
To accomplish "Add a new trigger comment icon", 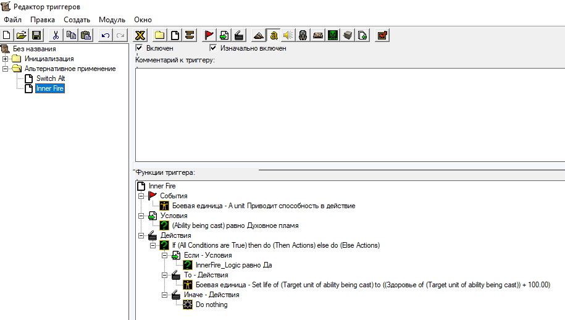I will tap(190, 35).
